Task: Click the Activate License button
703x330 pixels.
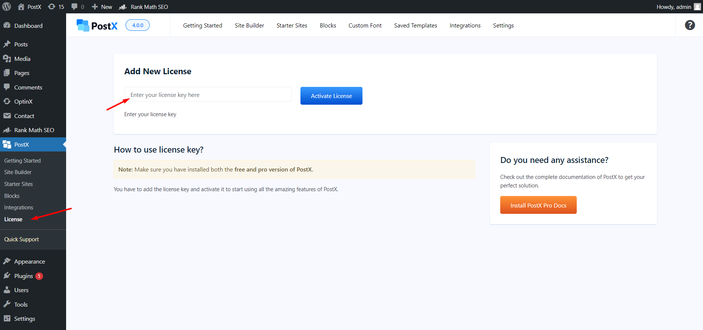Action: pyautogui.click(x=331, y=96)
